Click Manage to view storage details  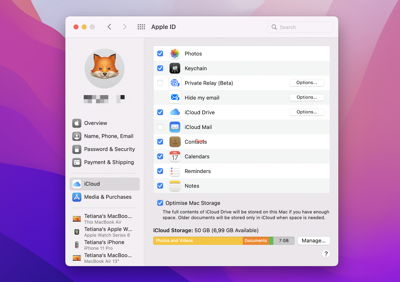314,241
